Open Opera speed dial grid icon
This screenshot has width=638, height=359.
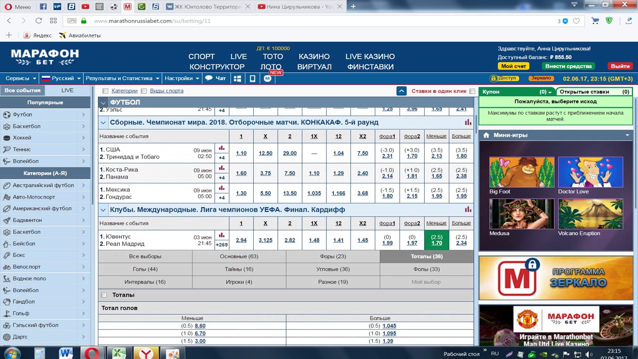tap(53, 21)
